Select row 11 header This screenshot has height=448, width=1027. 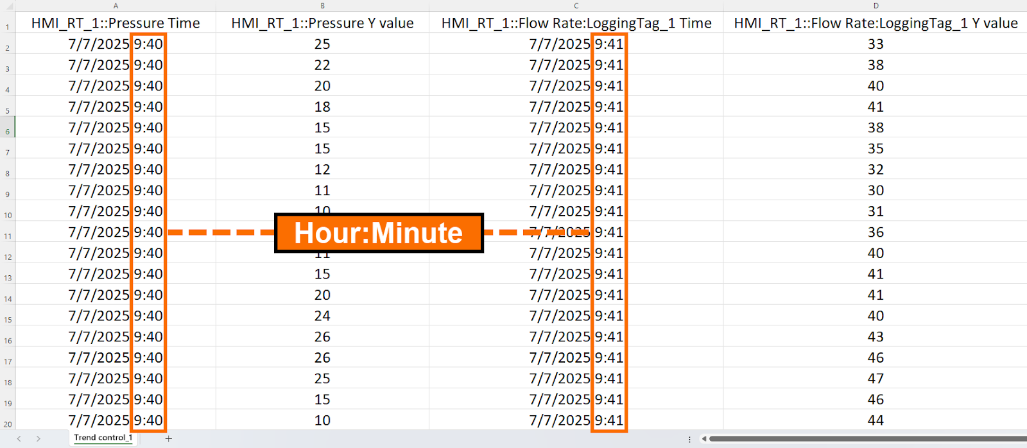coord(8,232)
